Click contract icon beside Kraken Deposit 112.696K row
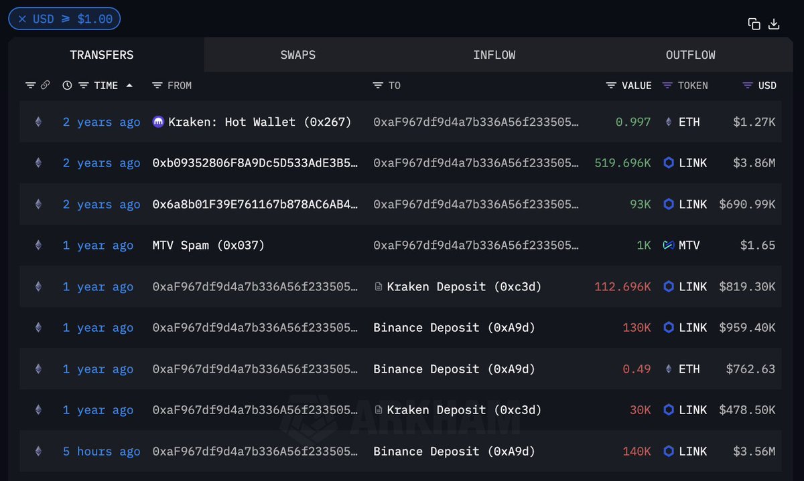804x481 pixels. tap(379, 287)
